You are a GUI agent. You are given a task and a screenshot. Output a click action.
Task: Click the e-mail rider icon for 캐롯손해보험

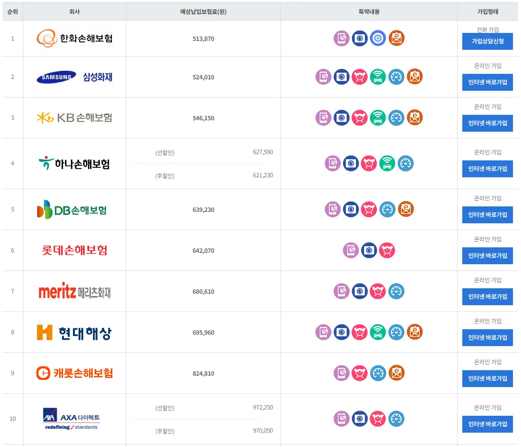(396, 373)
